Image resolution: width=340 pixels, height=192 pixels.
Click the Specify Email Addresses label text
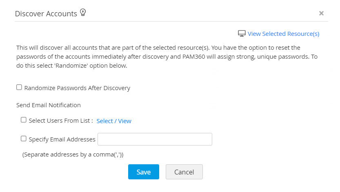62,139
